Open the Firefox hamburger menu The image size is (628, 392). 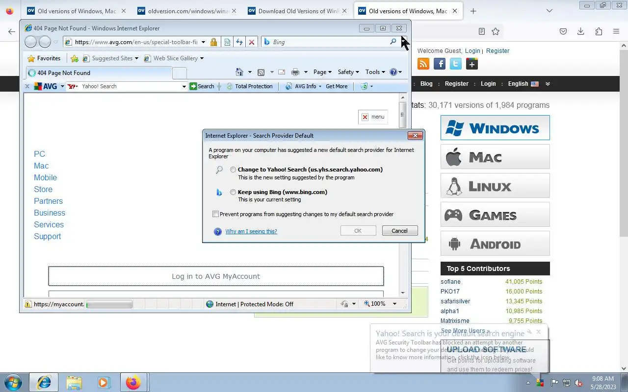[616, 31]
